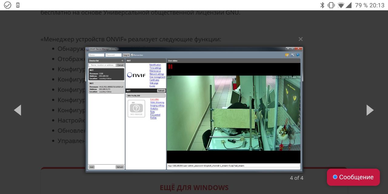Click the ONVIF logo
Viewport: 388px width, 194px height.
click(136, 75)
